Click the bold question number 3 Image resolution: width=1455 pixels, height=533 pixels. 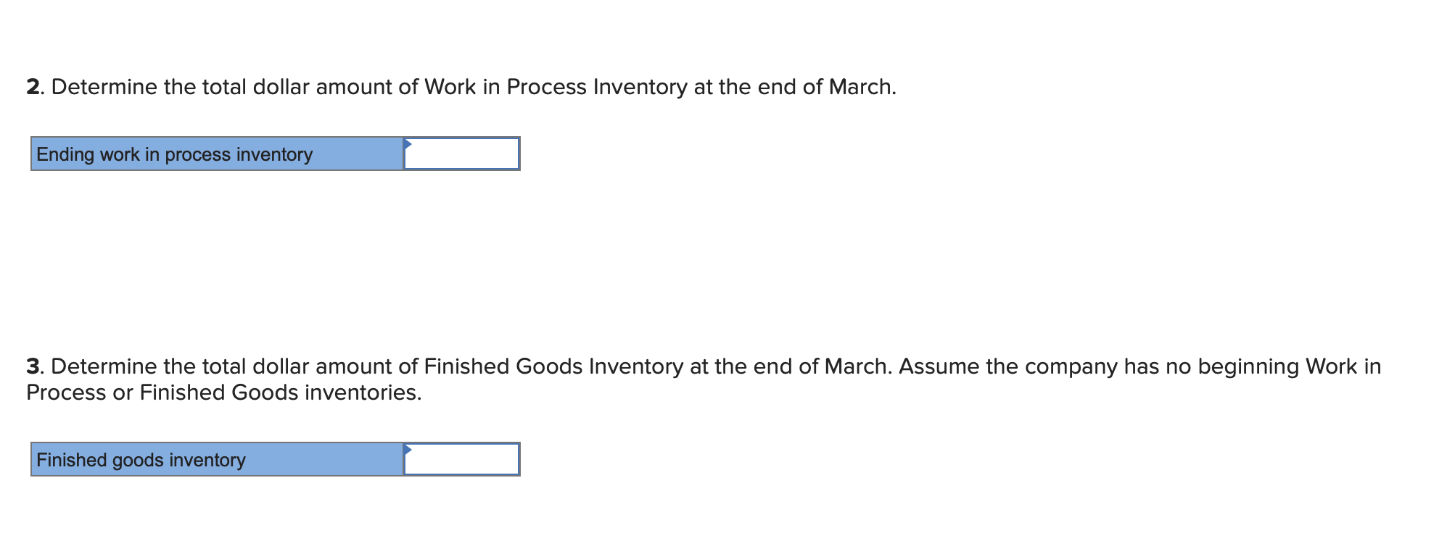pyautogui.click(x=33, y=367)
